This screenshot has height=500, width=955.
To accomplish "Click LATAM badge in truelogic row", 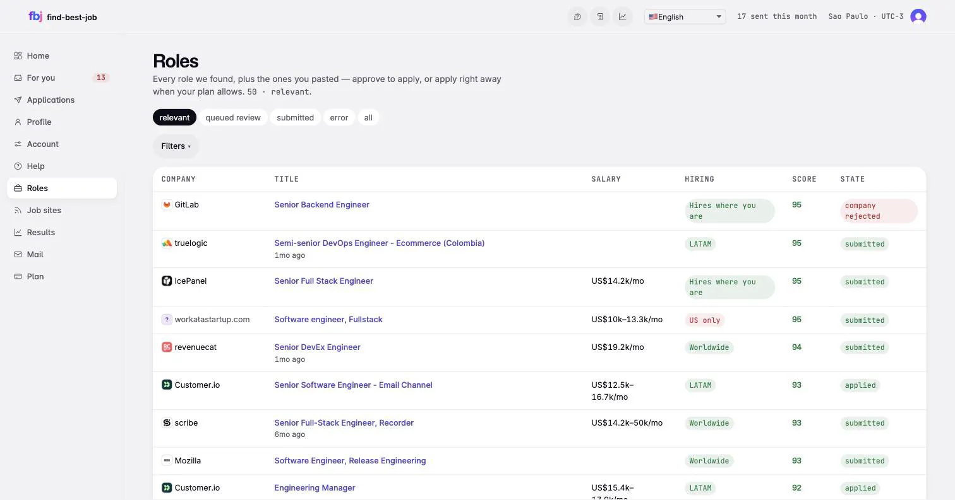I will click(700, 244).
